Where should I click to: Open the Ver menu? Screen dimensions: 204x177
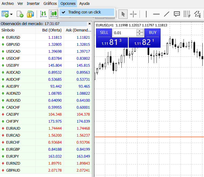pos(20,3)
